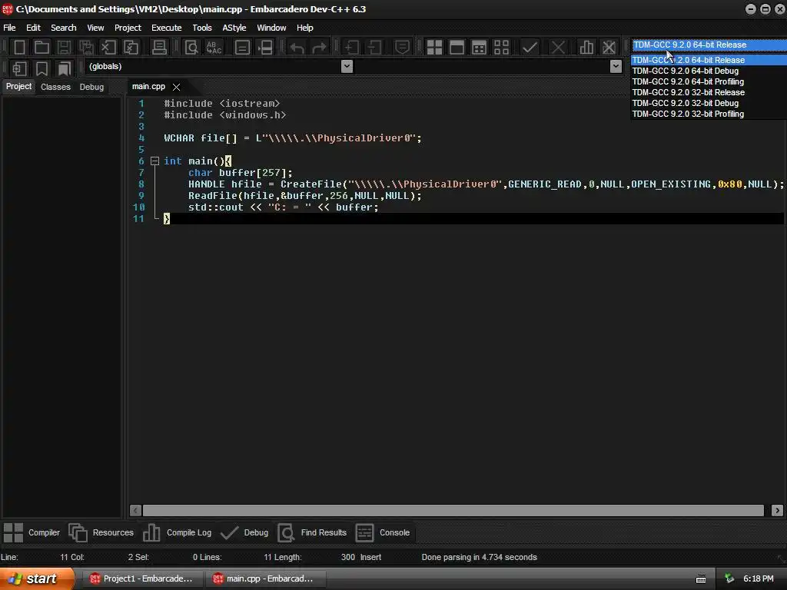The width and height of the screenshot is (787, 590).
Task: Click the Delete profiling information icon
Action: coord(609,48)
